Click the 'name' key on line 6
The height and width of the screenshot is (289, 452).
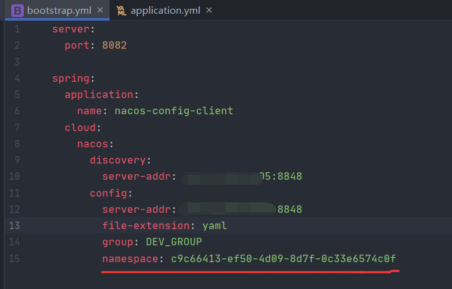(90, 111)
